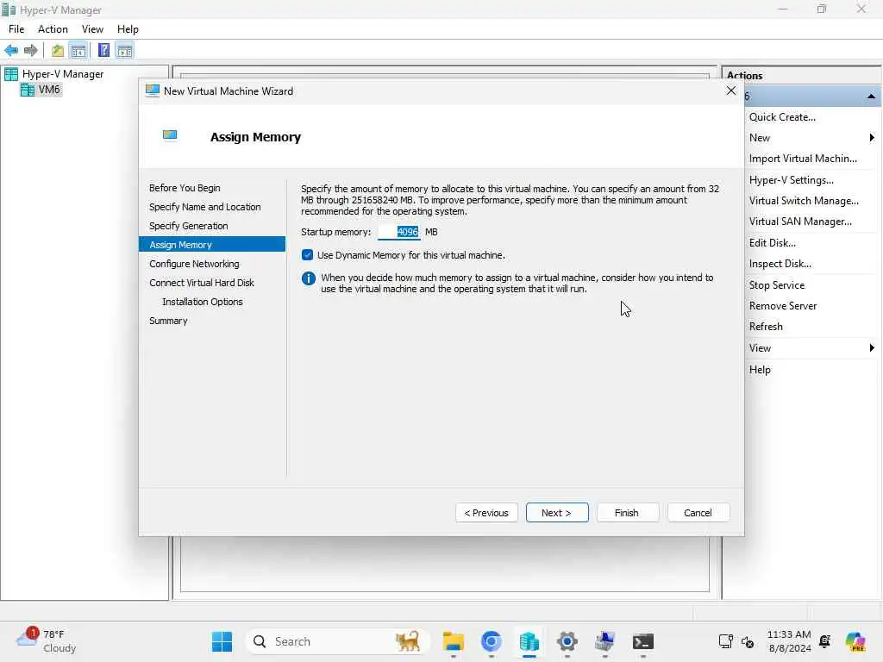Image resolution: width=883 pixels, height=662 pixels.
Task: Open the Action menu
Action: 53,29
